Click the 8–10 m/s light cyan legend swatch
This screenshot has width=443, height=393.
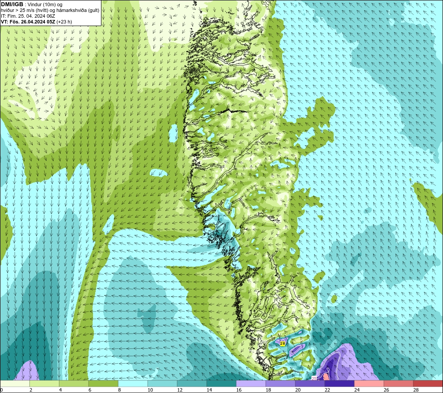[133, 383]
